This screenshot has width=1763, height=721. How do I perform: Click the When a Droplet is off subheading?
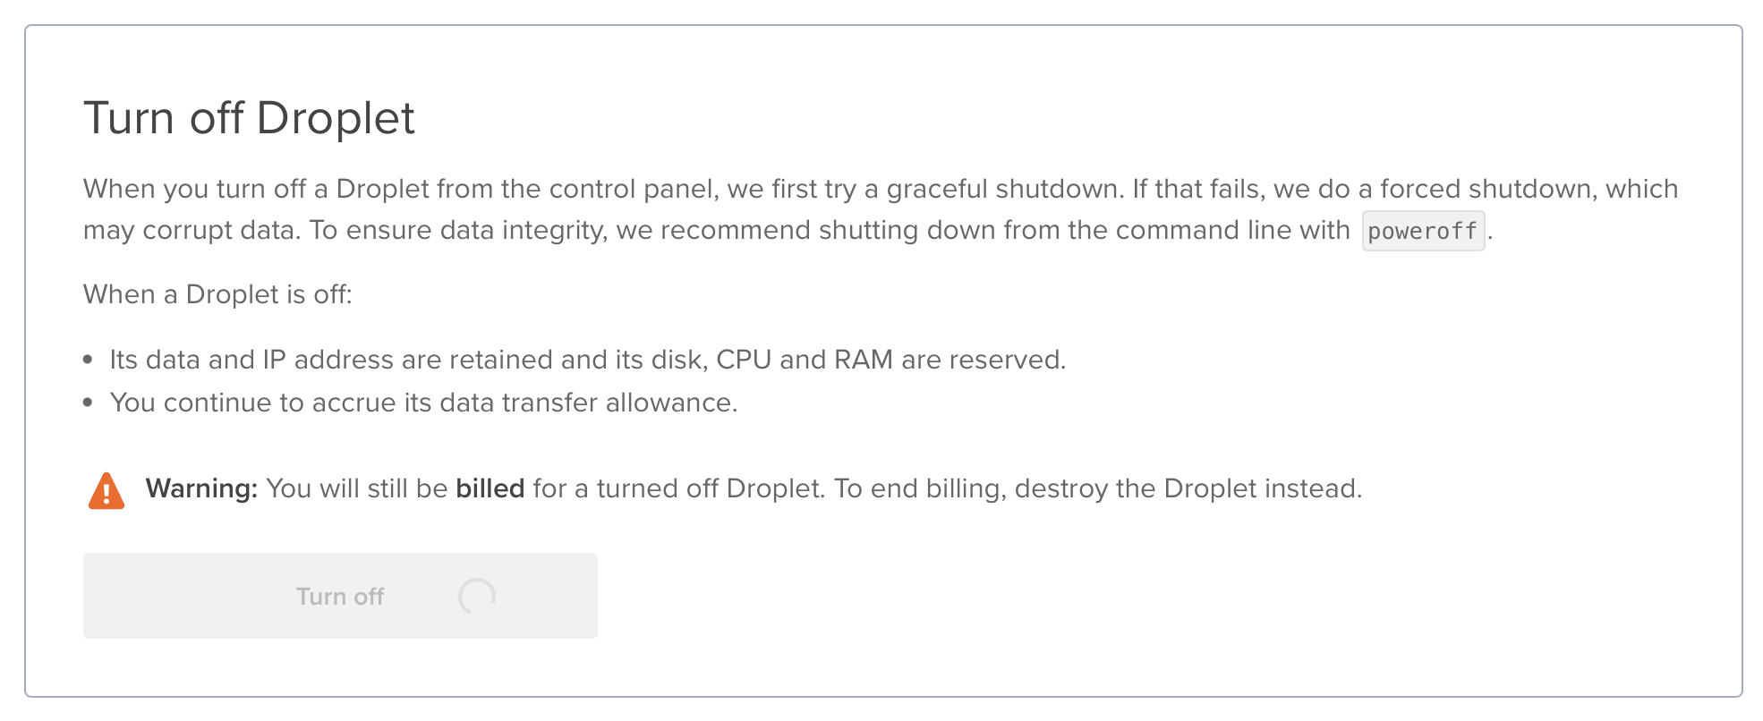218,293
